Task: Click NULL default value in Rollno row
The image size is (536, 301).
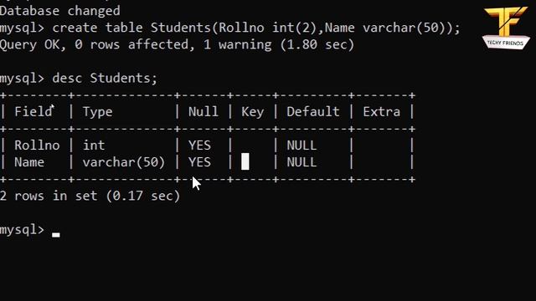Action: click(301, 145)
